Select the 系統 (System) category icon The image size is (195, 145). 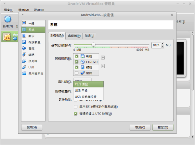pos(24,29)
